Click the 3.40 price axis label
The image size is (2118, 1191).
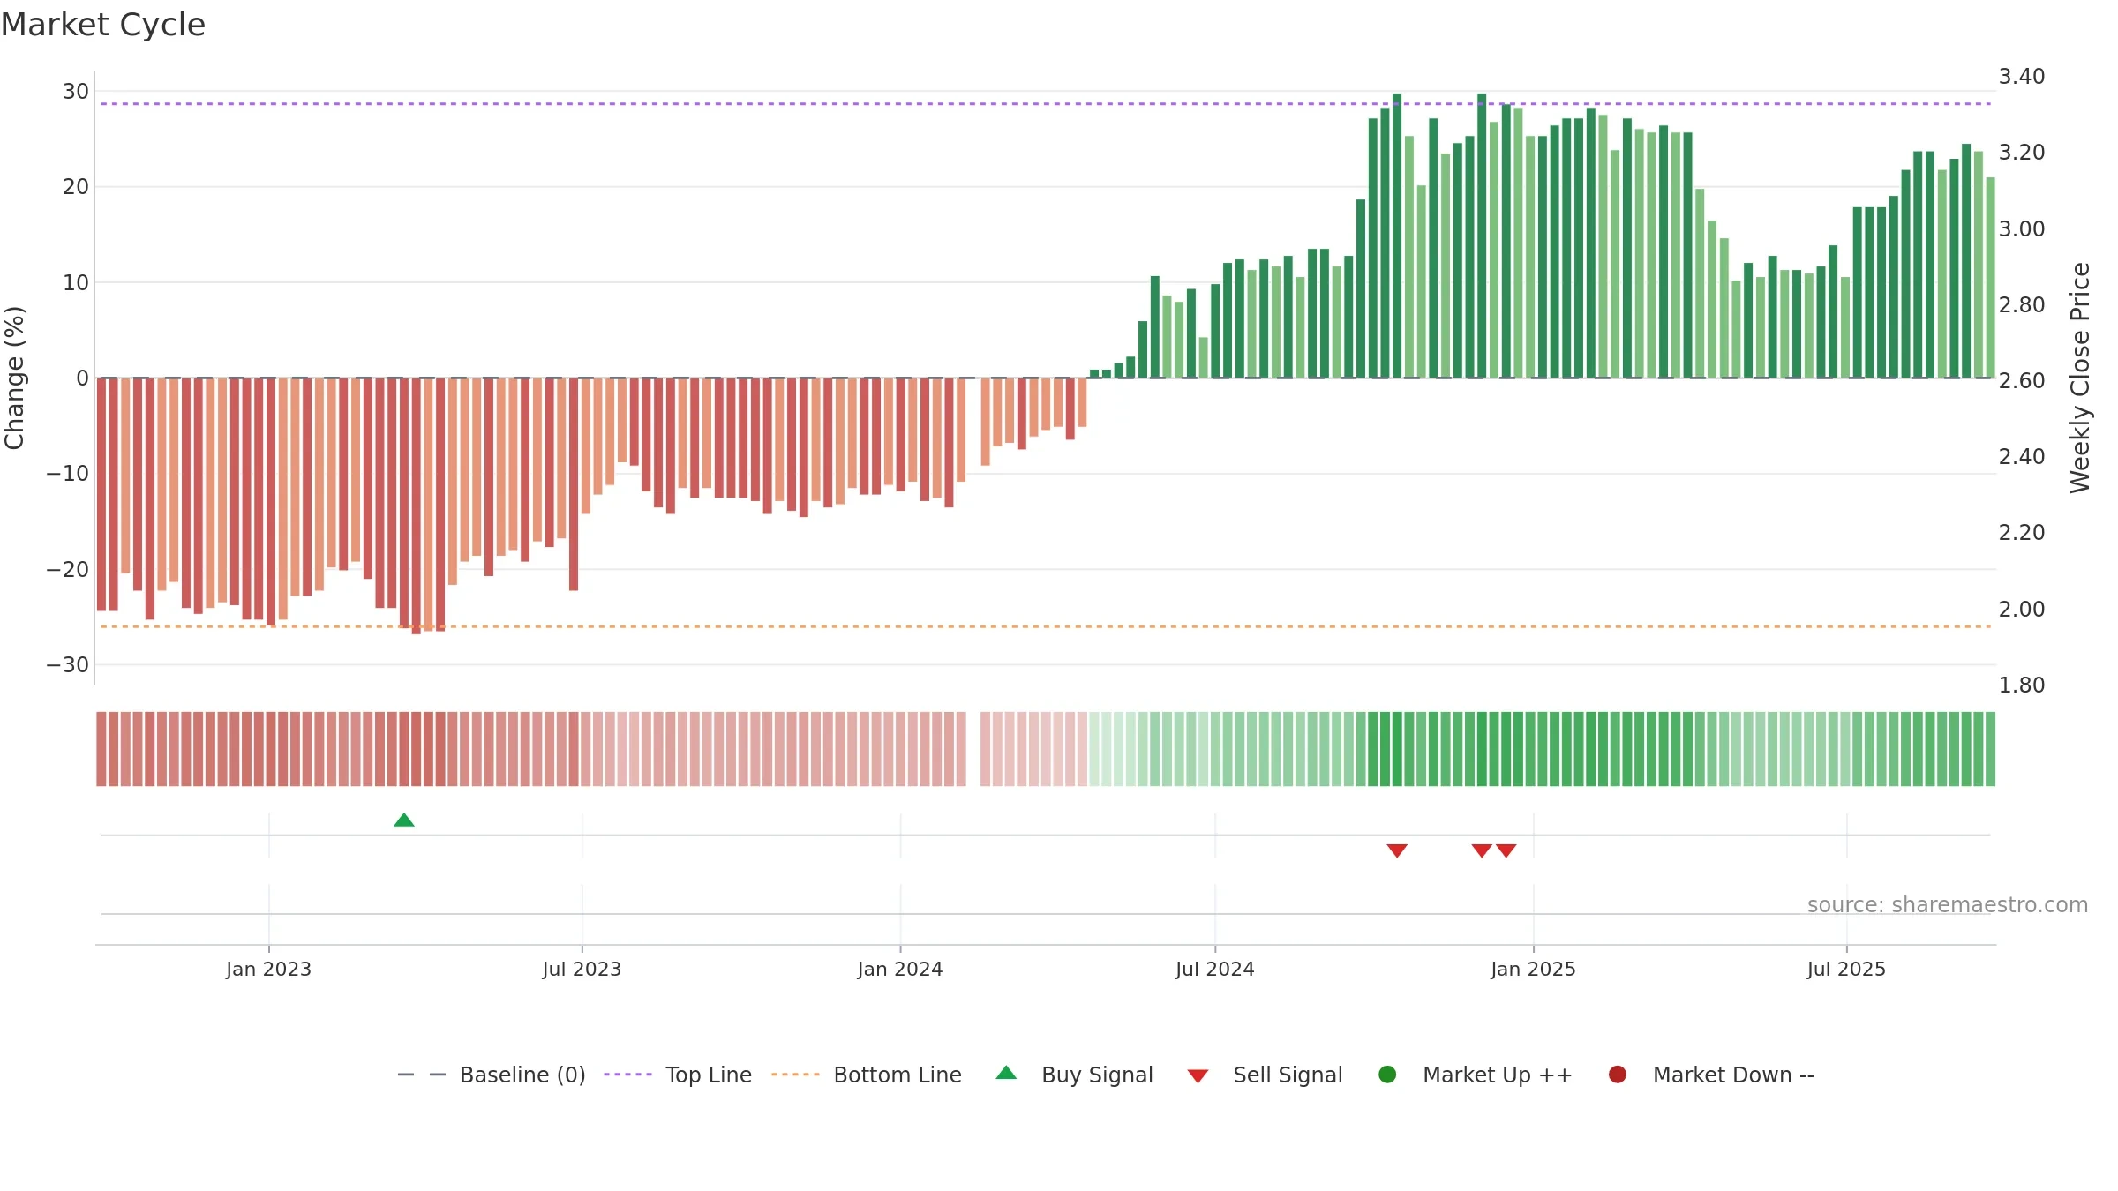pos(2022,77)
